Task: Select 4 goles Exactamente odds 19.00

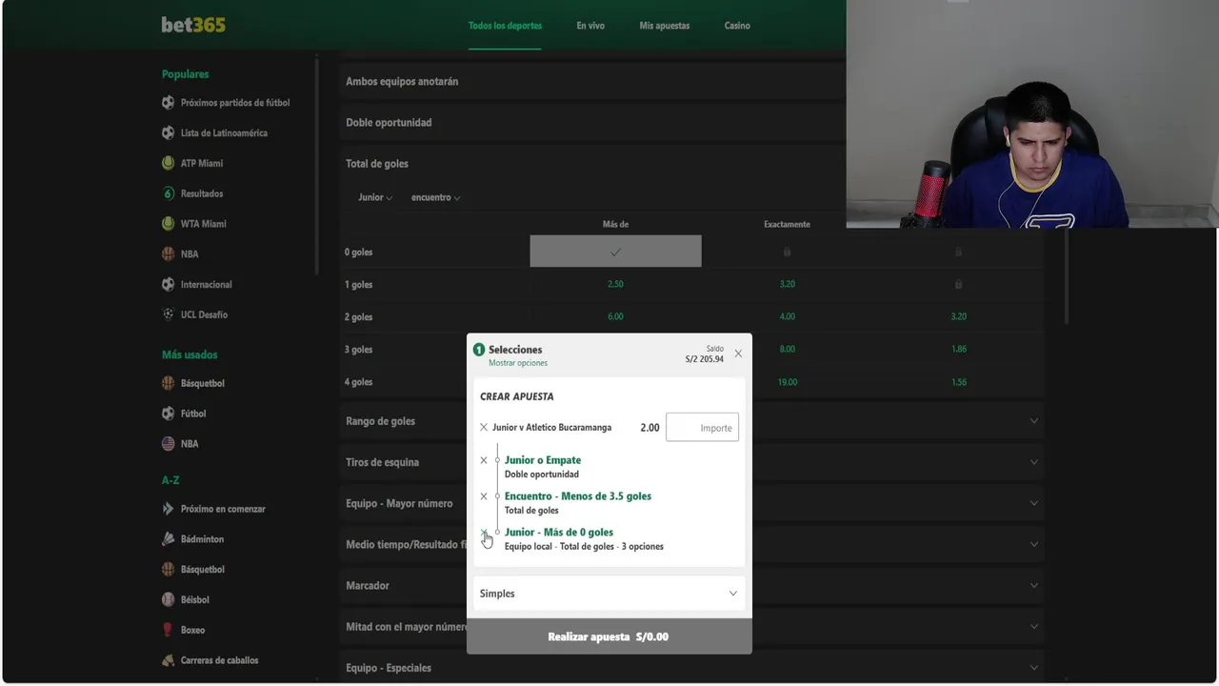Action: pos(787,381)
